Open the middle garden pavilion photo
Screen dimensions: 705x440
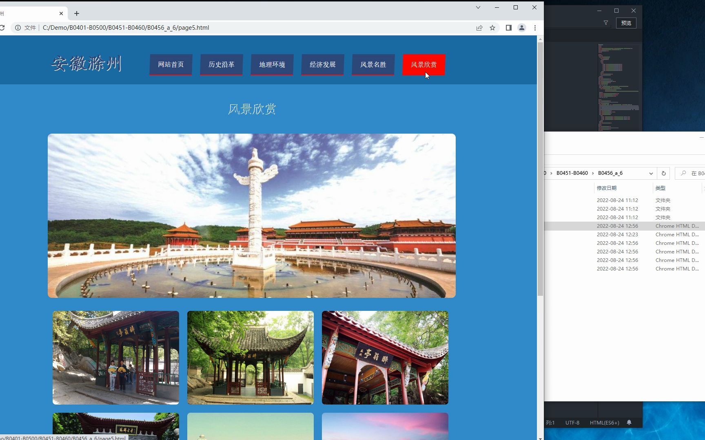pyautogui.click(x=251, y=358)
